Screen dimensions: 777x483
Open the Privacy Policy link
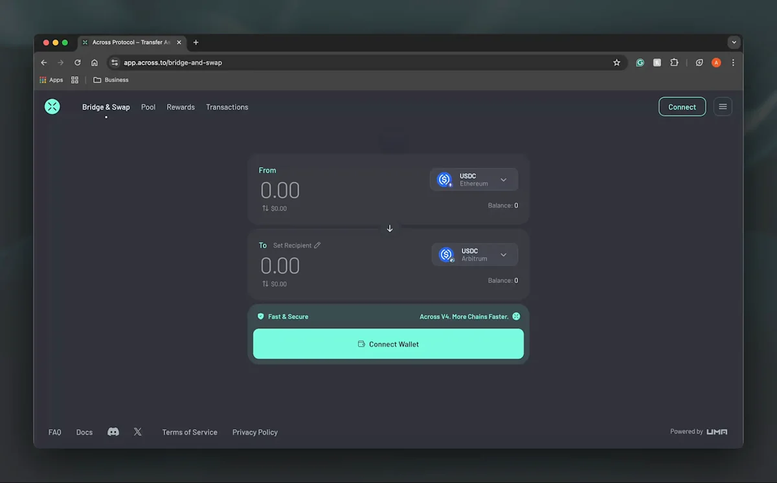tap(255, 432)
